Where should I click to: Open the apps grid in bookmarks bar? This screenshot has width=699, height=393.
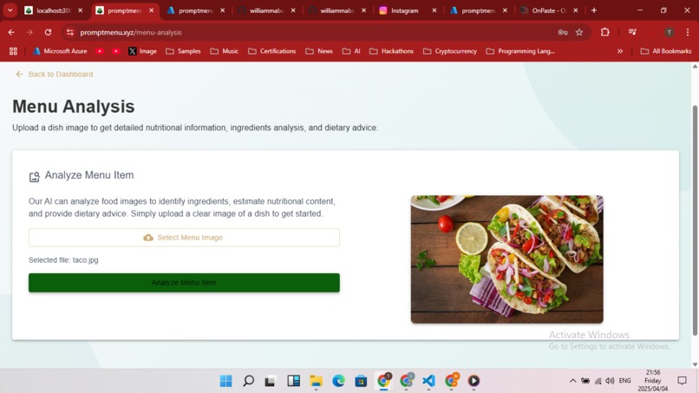click(13, 51)
